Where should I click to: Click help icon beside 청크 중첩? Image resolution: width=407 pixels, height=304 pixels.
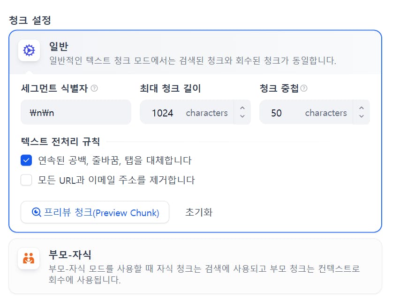(304, 88)
